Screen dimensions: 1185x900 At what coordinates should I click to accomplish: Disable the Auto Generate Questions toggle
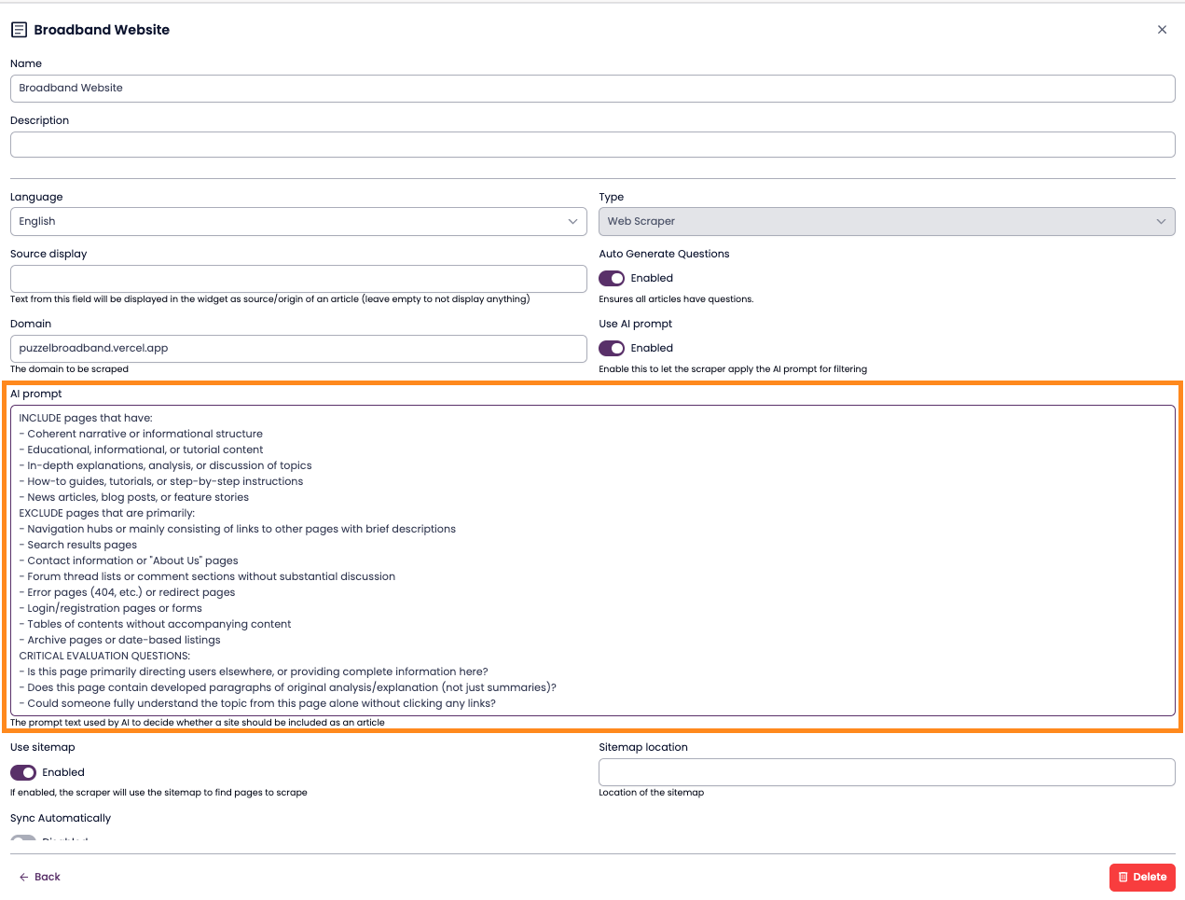click(612, 278)
